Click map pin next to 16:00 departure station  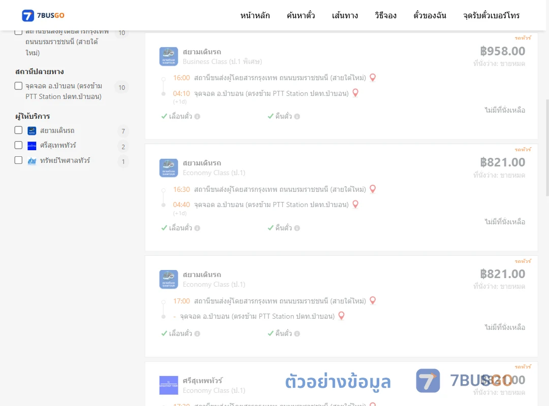373,78
